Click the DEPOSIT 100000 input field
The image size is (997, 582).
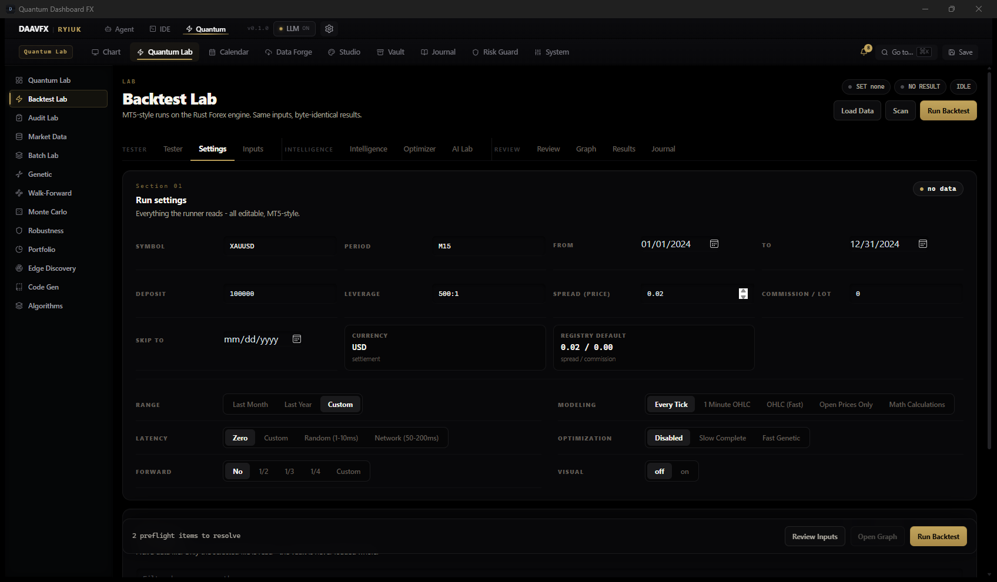point(280,294)
